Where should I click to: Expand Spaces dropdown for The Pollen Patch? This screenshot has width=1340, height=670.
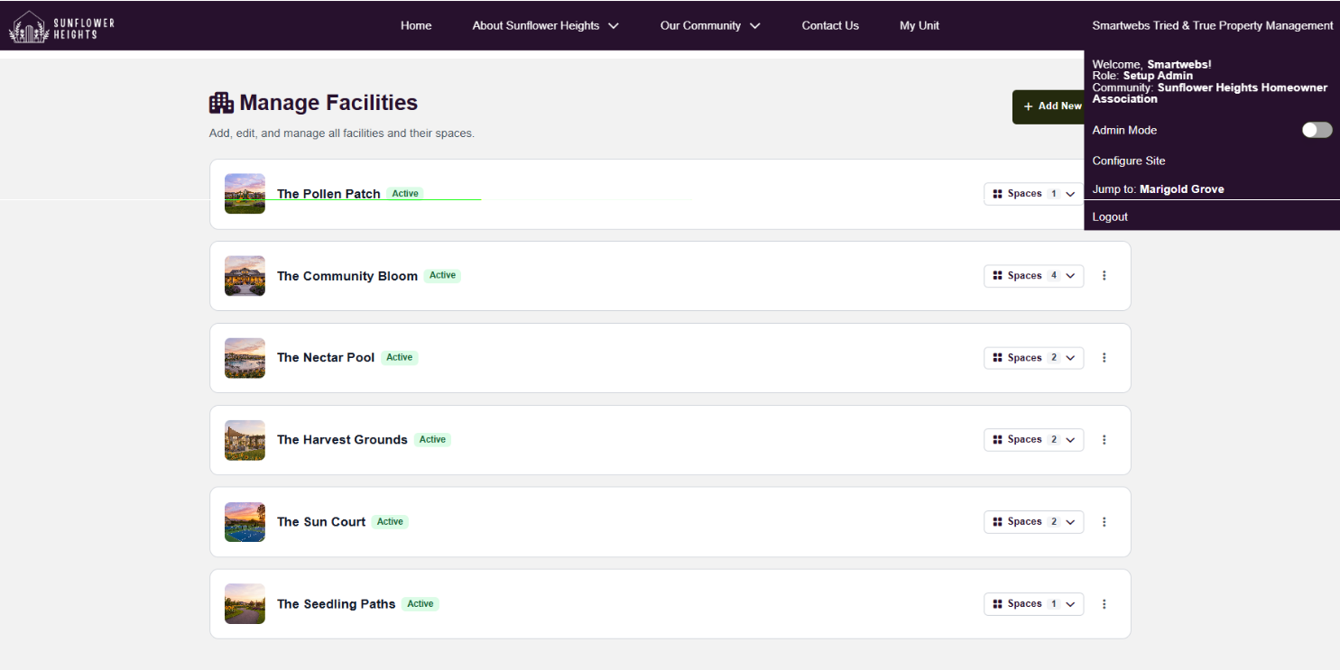tap(1033, 194)
